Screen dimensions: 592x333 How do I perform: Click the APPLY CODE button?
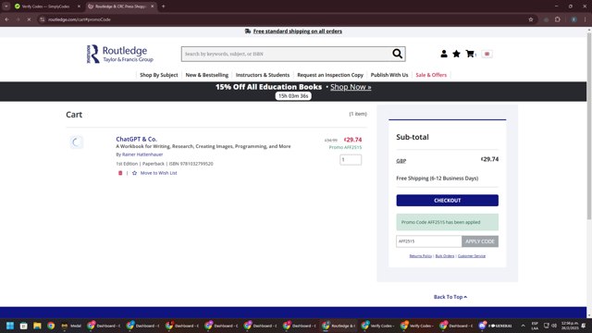click(480, 241)
